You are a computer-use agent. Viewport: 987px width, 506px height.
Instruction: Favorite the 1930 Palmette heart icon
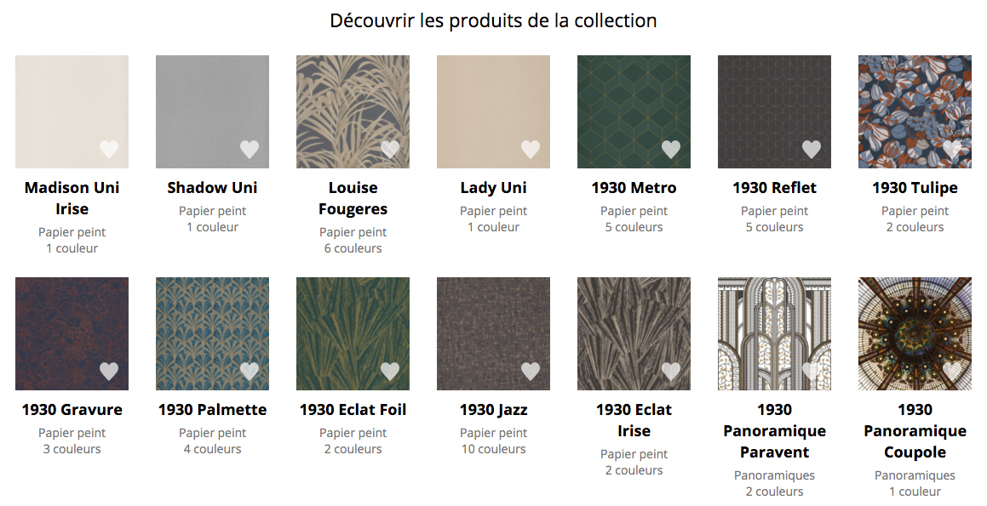click(250, 371)
